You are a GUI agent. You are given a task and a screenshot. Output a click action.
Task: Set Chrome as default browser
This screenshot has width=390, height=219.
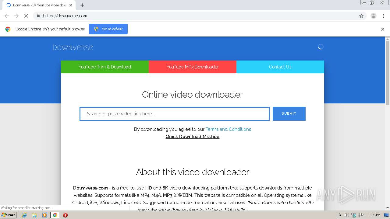[x=108, y=29]
